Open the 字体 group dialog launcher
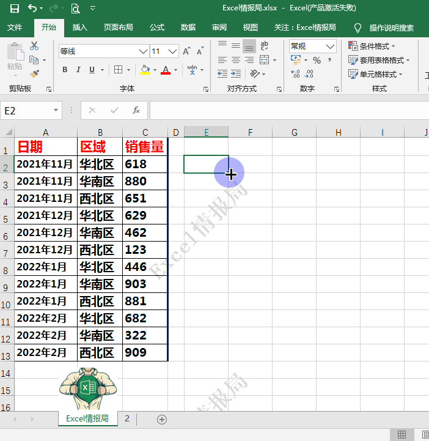 [x=206, y=89]
